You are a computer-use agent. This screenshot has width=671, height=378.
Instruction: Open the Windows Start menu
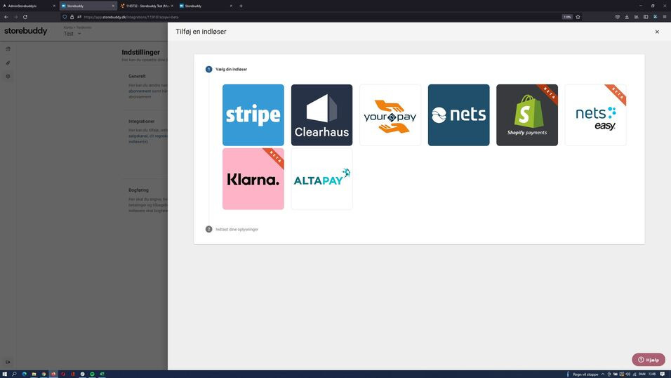4,374
